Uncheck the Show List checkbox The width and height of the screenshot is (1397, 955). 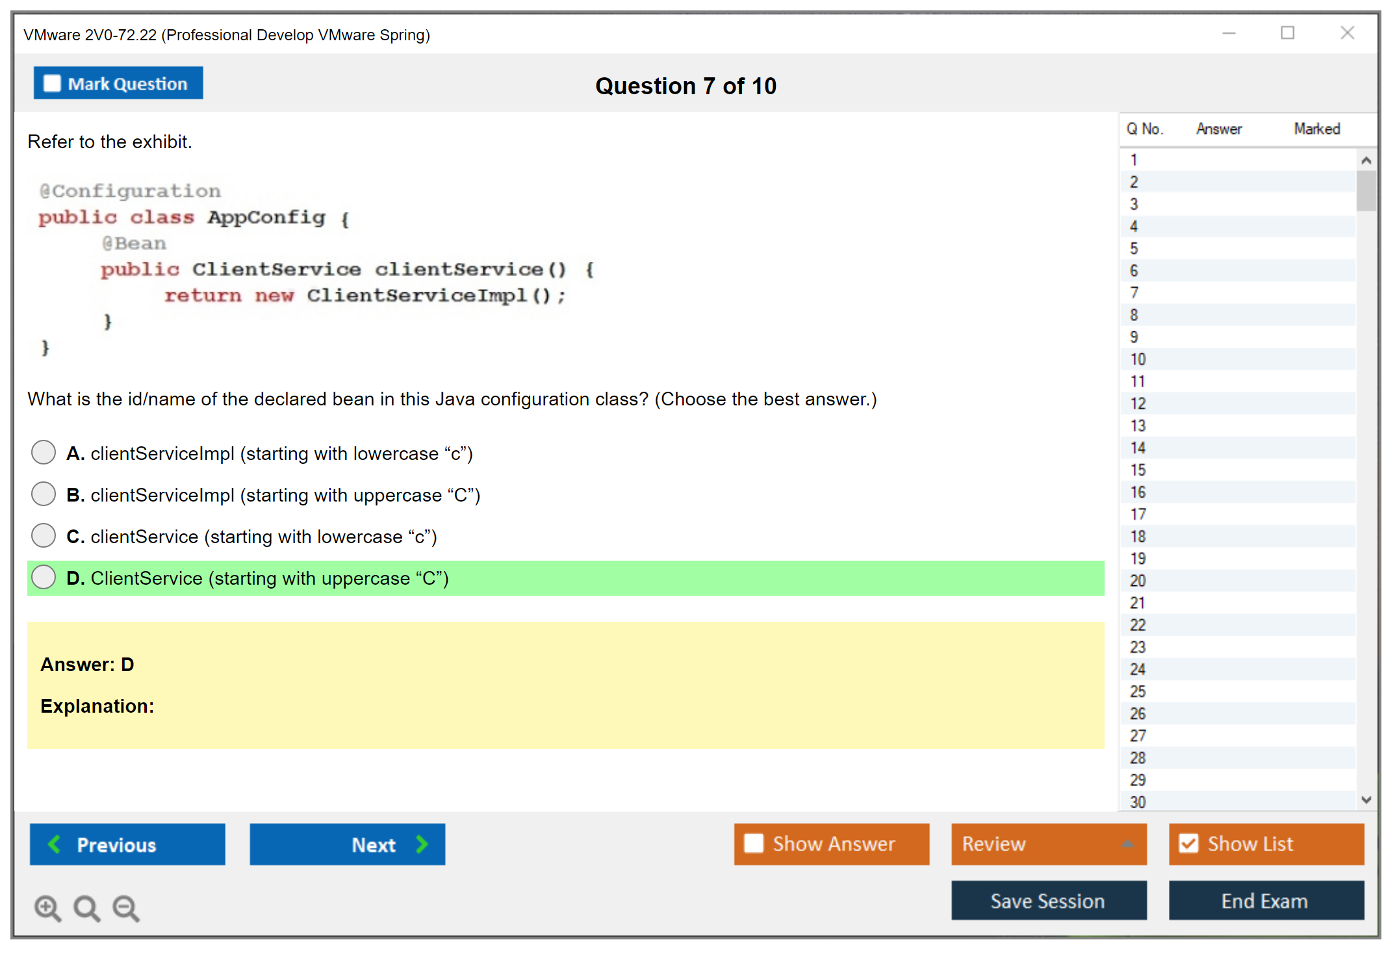point(1188,843)
